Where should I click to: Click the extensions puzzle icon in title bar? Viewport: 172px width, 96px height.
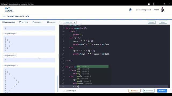[x=149, y=4]
